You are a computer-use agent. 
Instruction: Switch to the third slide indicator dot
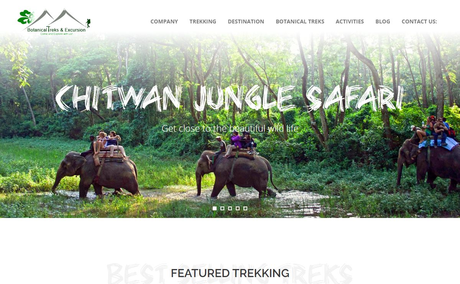click(x=230, y=208)
